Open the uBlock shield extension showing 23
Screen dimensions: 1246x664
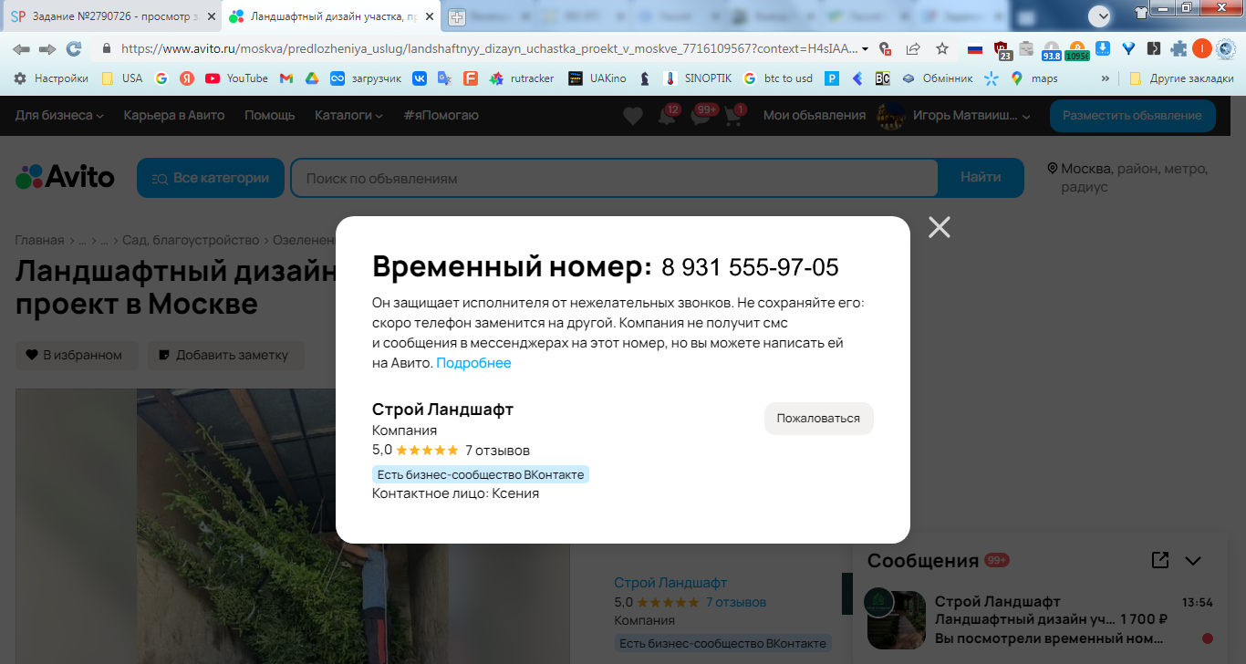(x=1002, y=50)
